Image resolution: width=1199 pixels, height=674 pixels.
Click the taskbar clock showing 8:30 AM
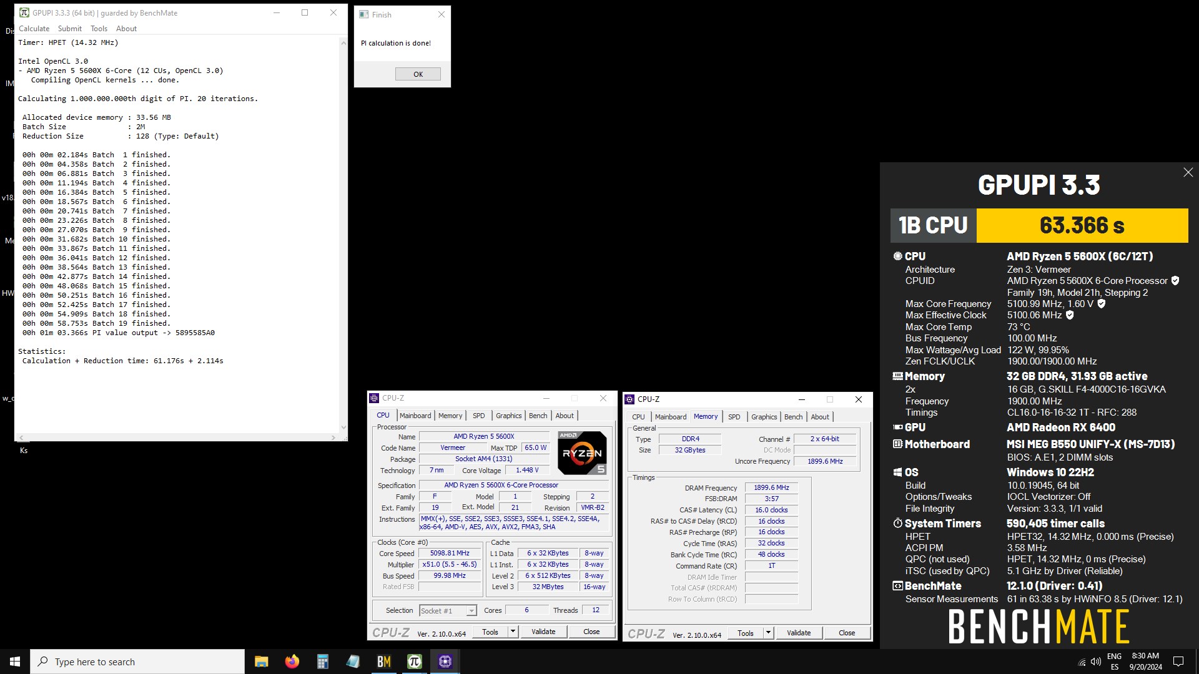pyautogui.click(x=1145, y=662)
